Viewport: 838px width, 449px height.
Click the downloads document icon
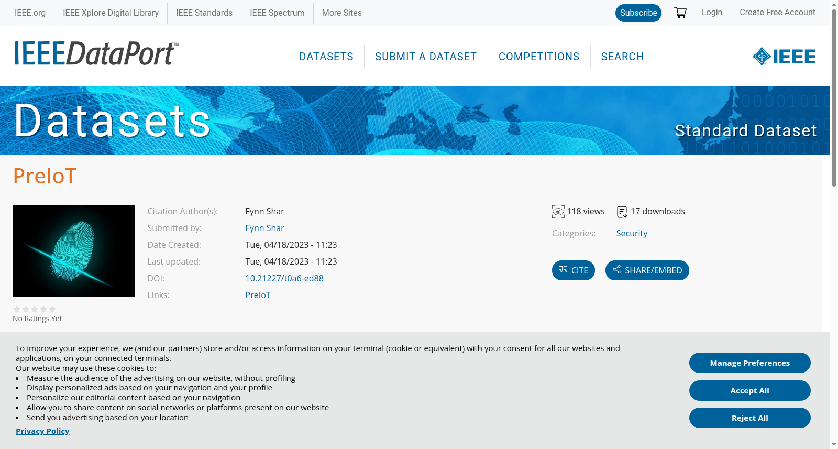pos(622,212)
